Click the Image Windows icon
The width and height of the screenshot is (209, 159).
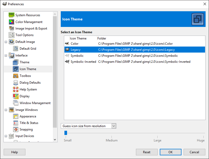click(x=12, y=110)
